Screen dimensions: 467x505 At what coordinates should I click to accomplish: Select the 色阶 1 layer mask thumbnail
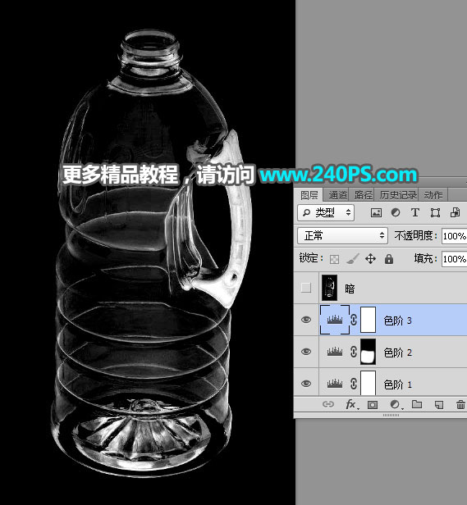click(x=368, y=383)
